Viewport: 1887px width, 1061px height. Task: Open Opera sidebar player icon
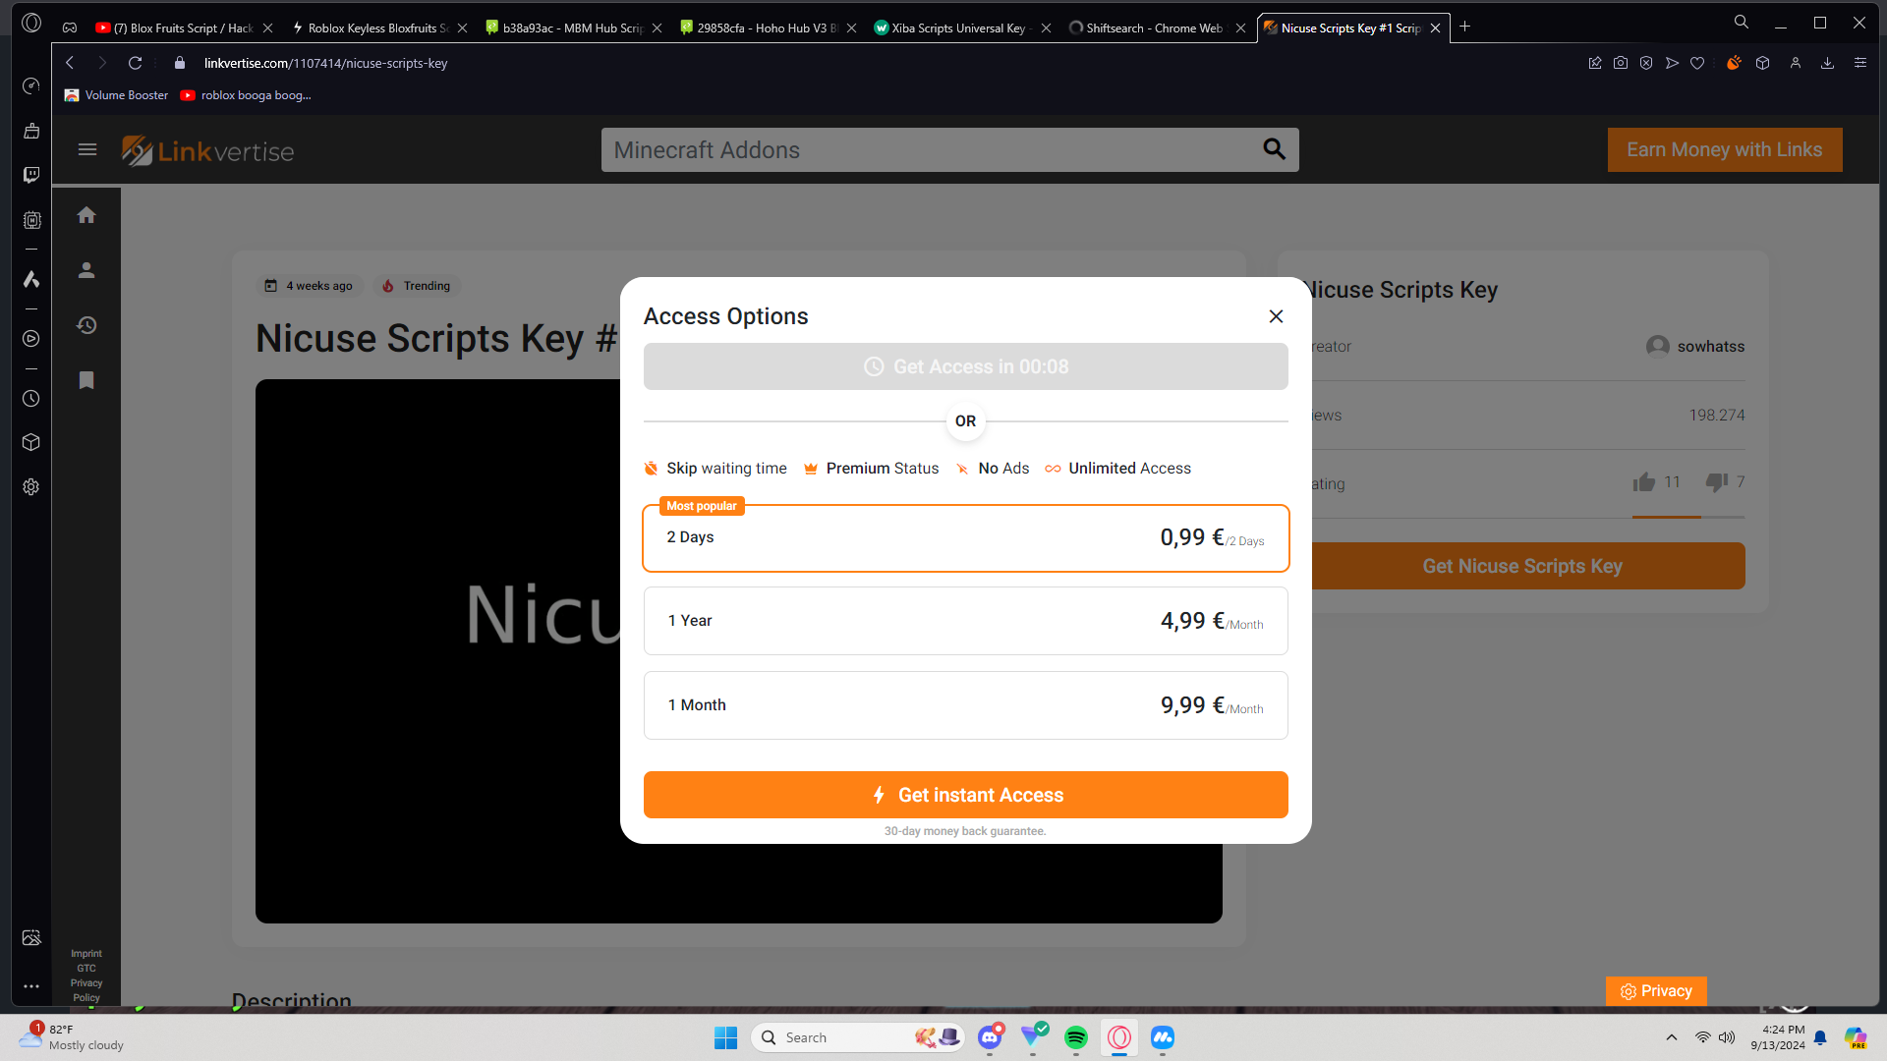click(31, 339)
